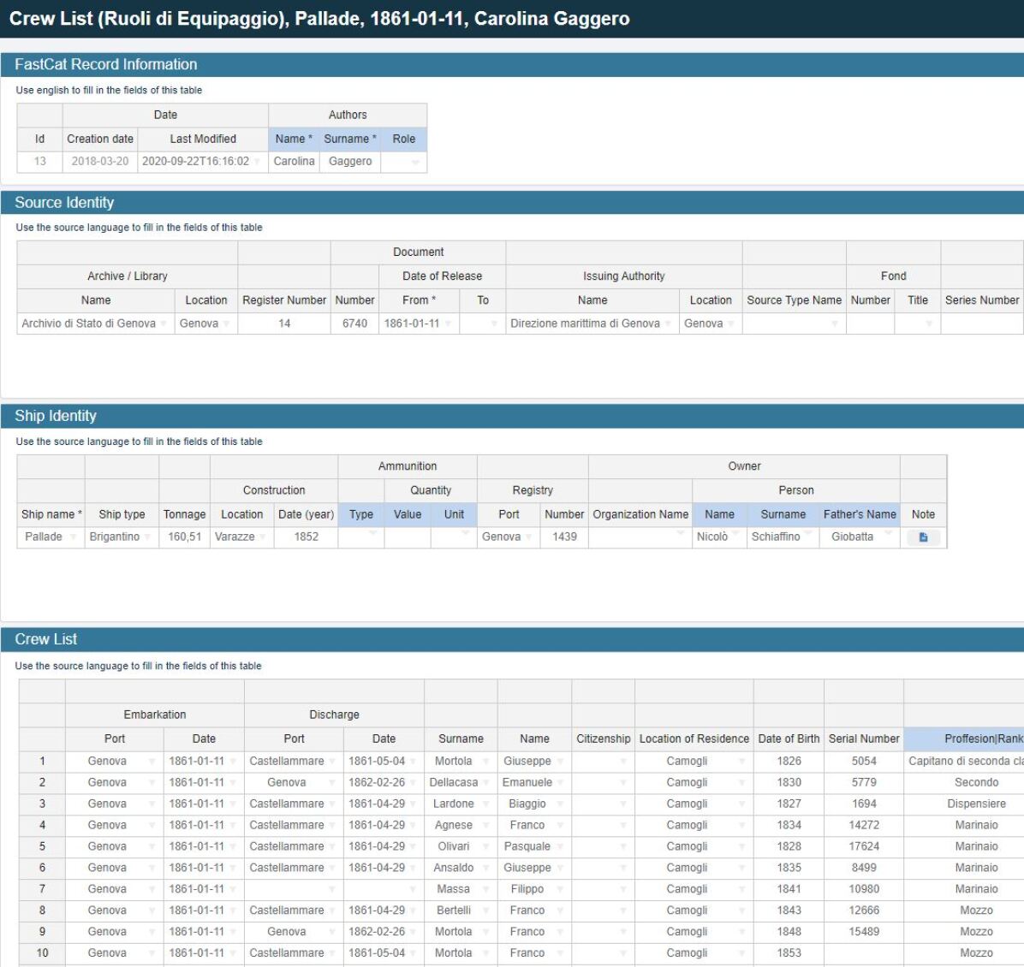Click the Ammunition Type column header
1024x967 pixels.
(x=361, y=514)
